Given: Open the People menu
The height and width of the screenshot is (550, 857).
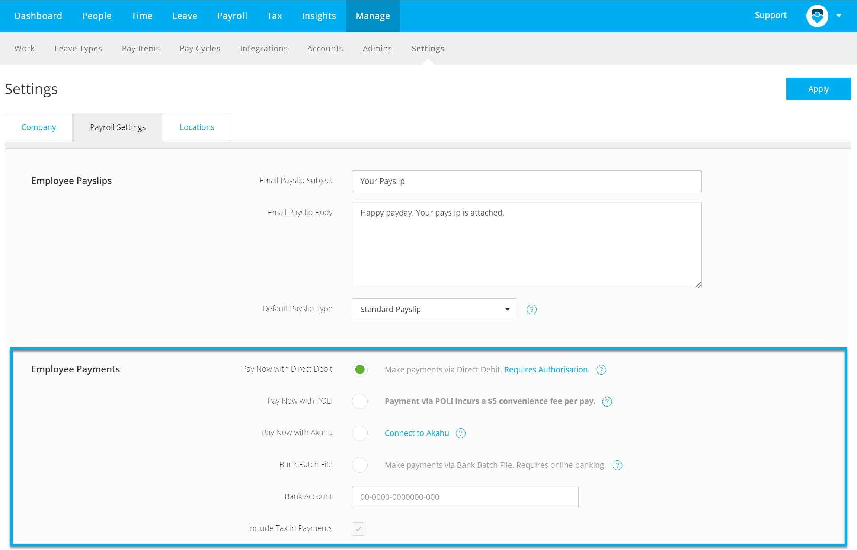Looking at the screenshot, I should pyautogui.click(x=97, y=16).
